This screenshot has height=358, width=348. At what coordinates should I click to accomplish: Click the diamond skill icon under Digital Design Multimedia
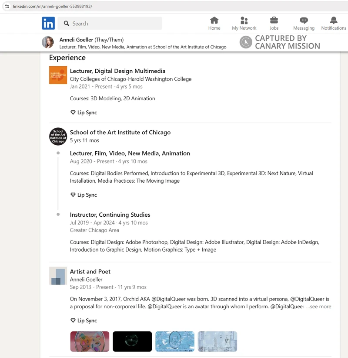click(73, 113)
